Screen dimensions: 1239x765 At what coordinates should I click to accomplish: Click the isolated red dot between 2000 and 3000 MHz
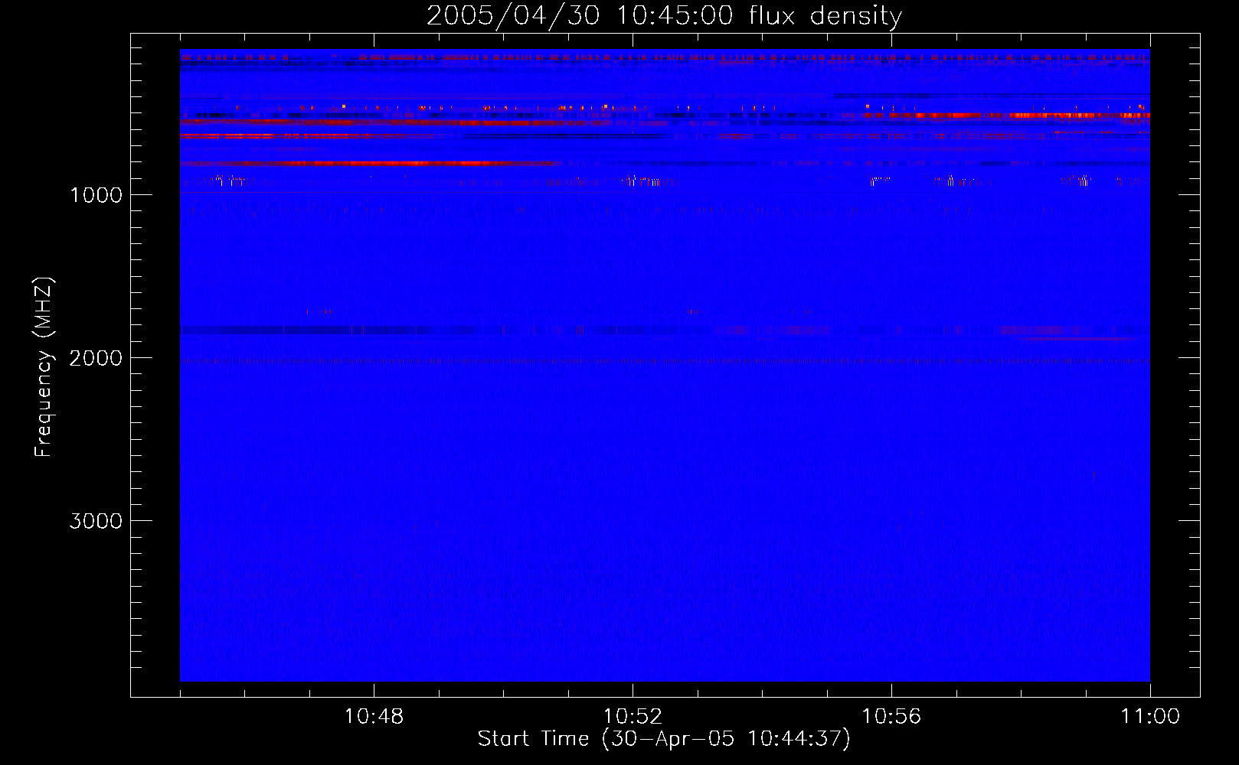tap(1094, 474)
